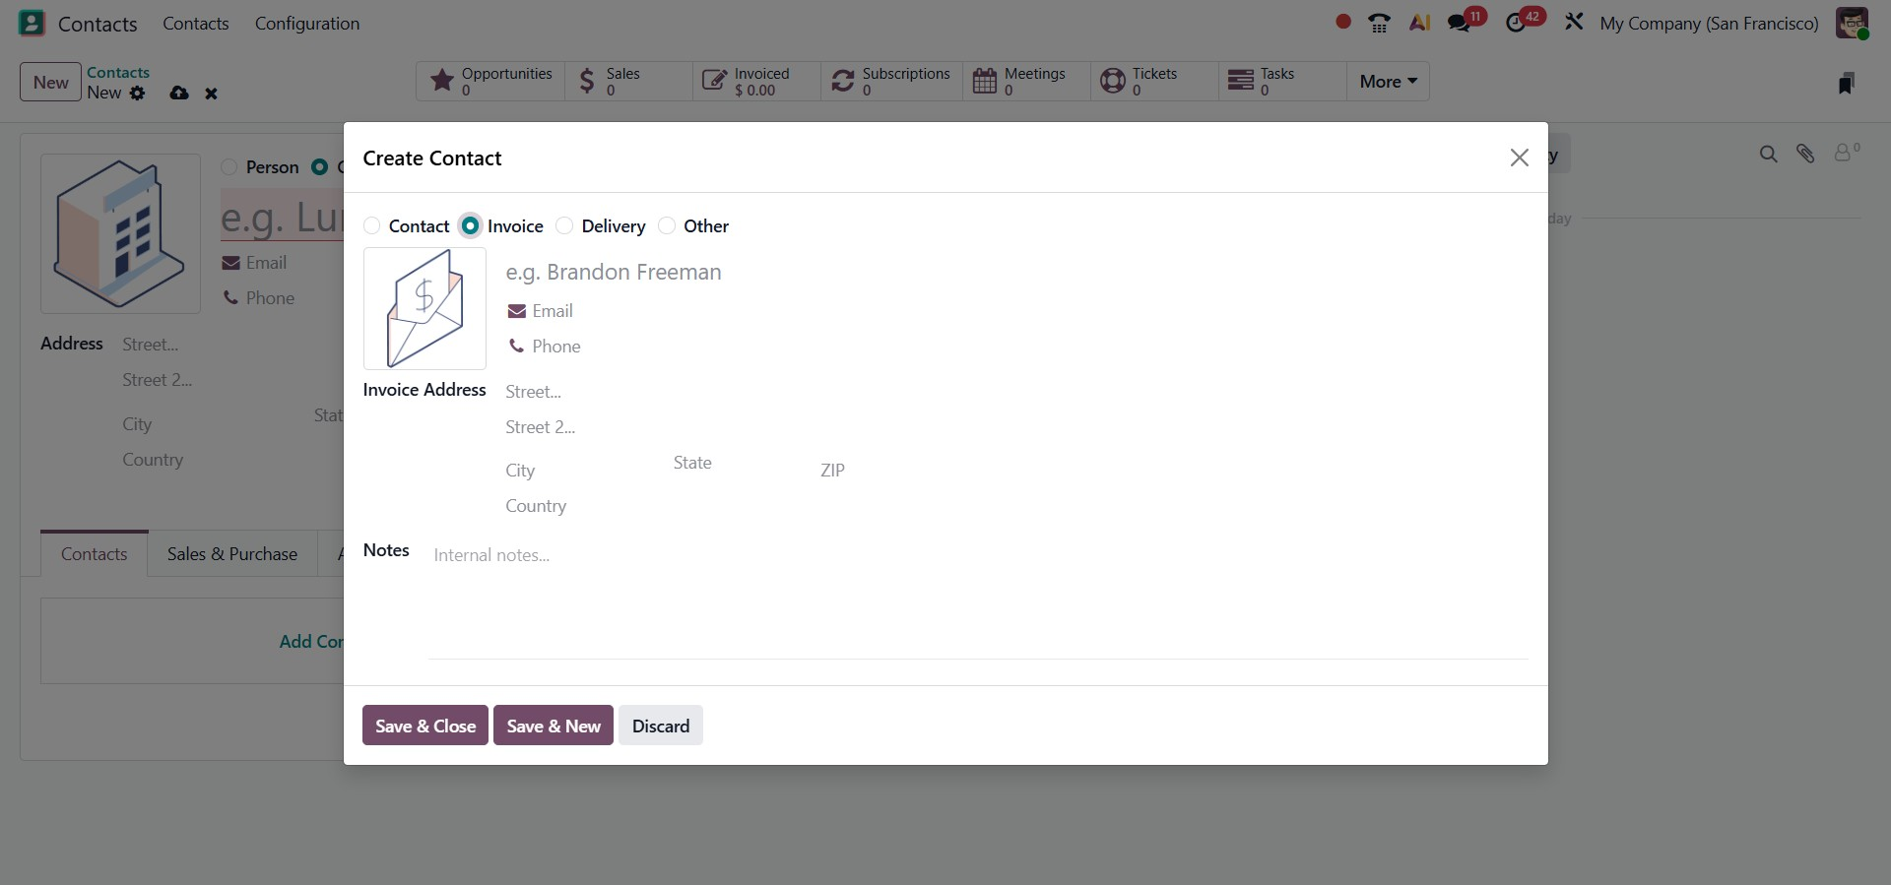
Task: Select the Other radio option
Action: (667, 226)
